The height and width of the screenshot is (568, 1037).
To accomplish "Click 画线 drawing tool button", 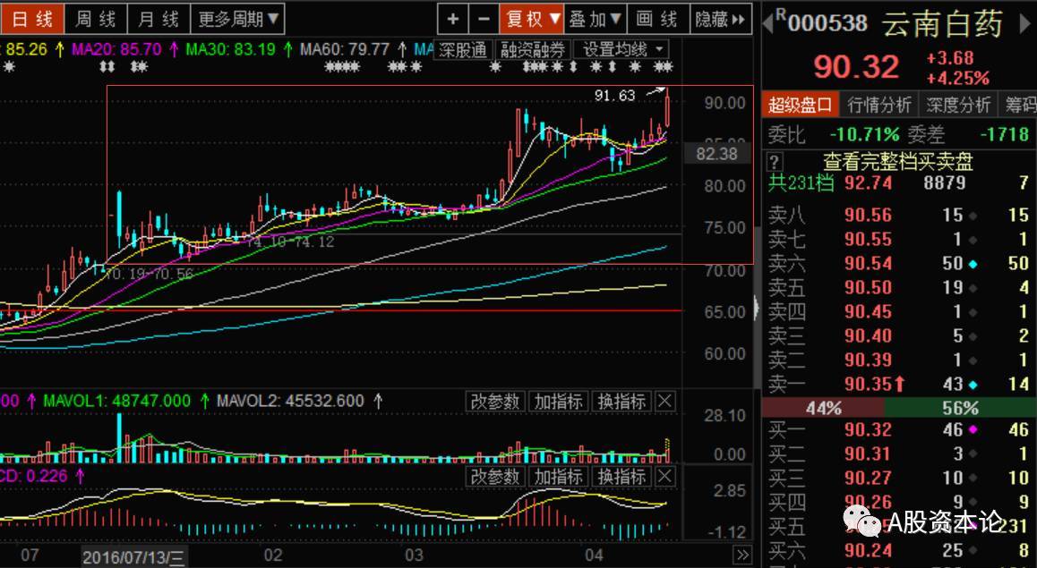I will tap(657, 19).
